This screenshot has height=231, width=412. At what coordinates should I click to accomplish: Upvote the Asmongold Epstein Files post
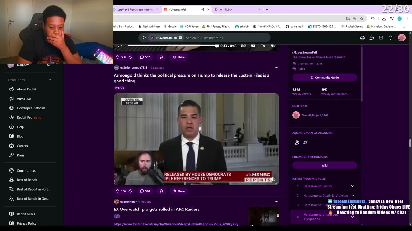tap(117, 191)
